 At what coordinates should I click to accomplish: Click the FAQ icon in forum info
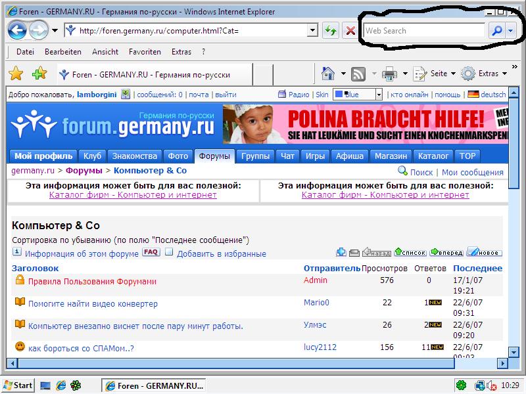[151, 253]
